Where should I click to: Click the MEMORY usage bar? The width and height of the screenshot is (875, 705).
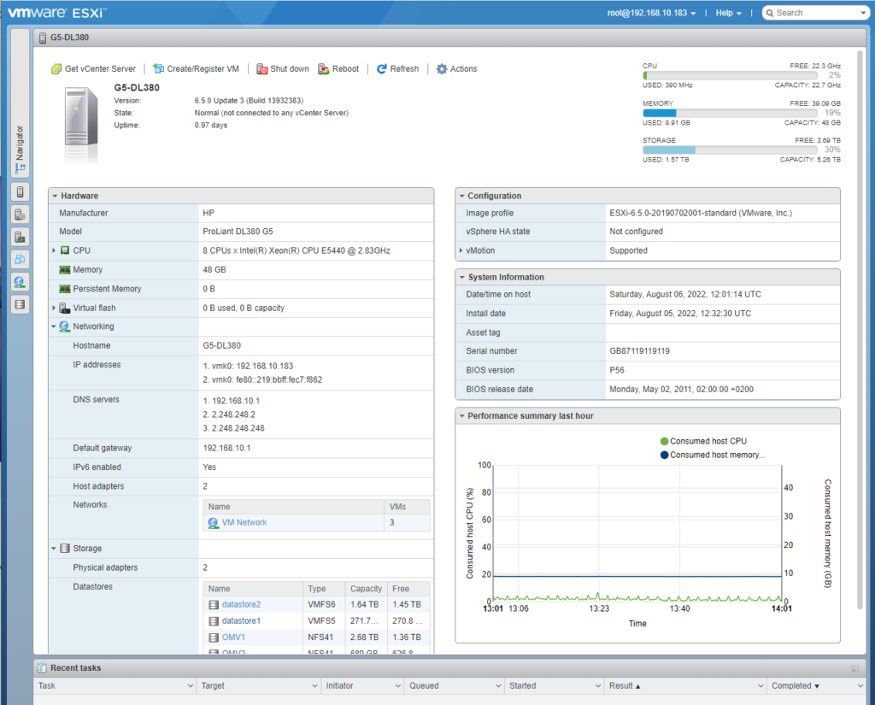(730, 113)
